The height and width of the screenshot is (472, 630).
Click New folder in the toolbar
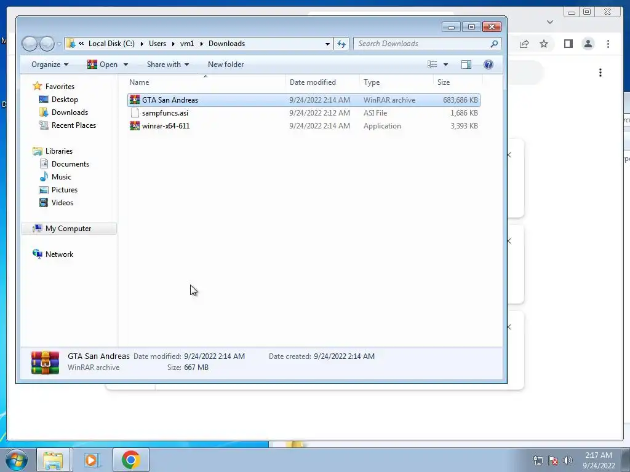[225, 65]
